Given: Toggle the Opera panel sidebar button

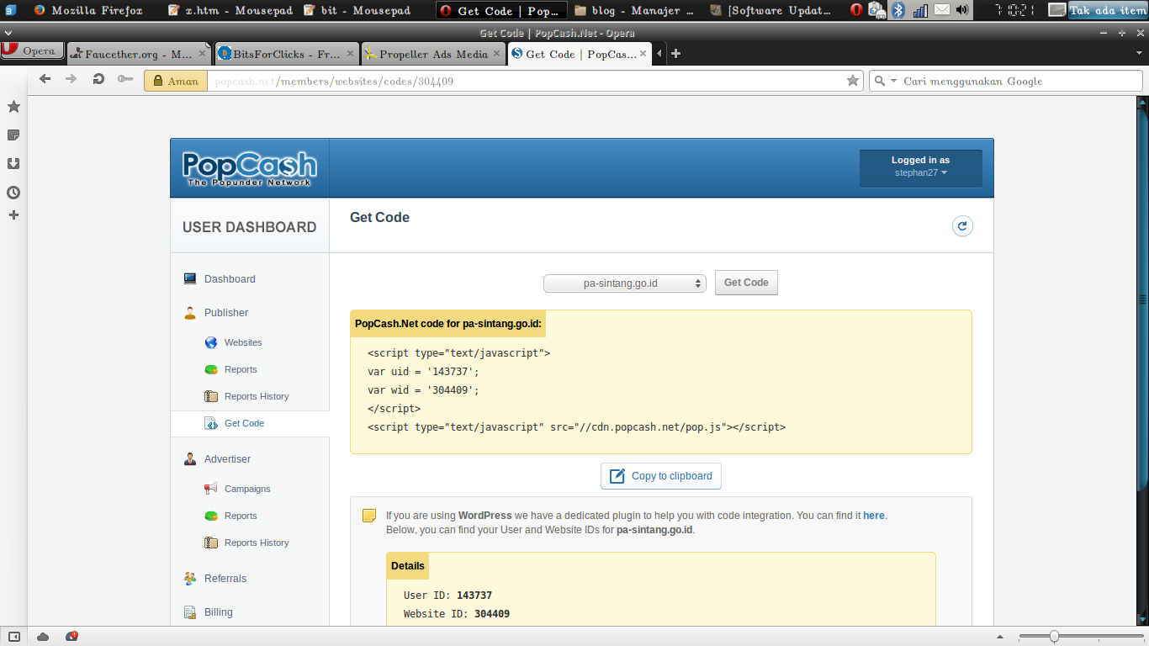Looking at the screenshot, I should point(13,637).
